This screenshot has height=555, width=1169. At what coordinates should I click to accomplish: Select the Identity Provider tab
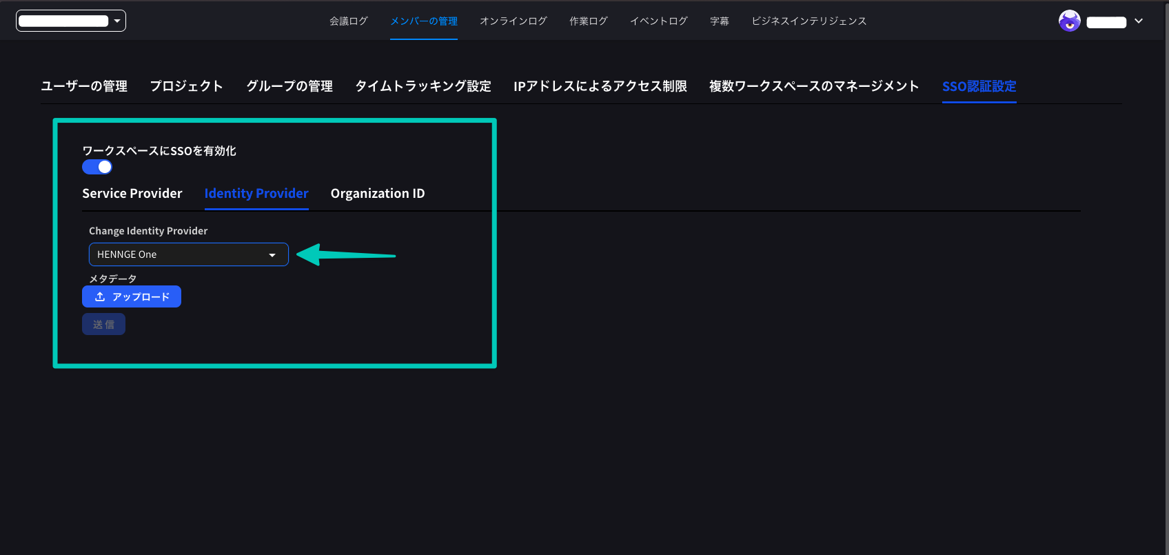coord(256,194)
